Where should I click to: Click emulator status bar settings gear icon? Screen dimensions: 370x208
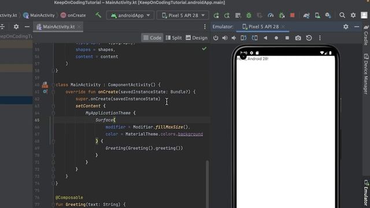point(251,53)
